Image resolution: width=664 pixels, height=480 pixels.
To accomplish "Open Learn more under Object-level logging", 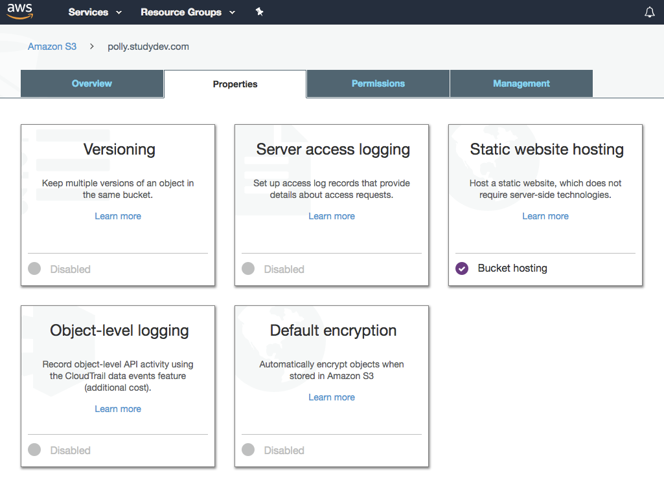I will [x=118, y=409].
